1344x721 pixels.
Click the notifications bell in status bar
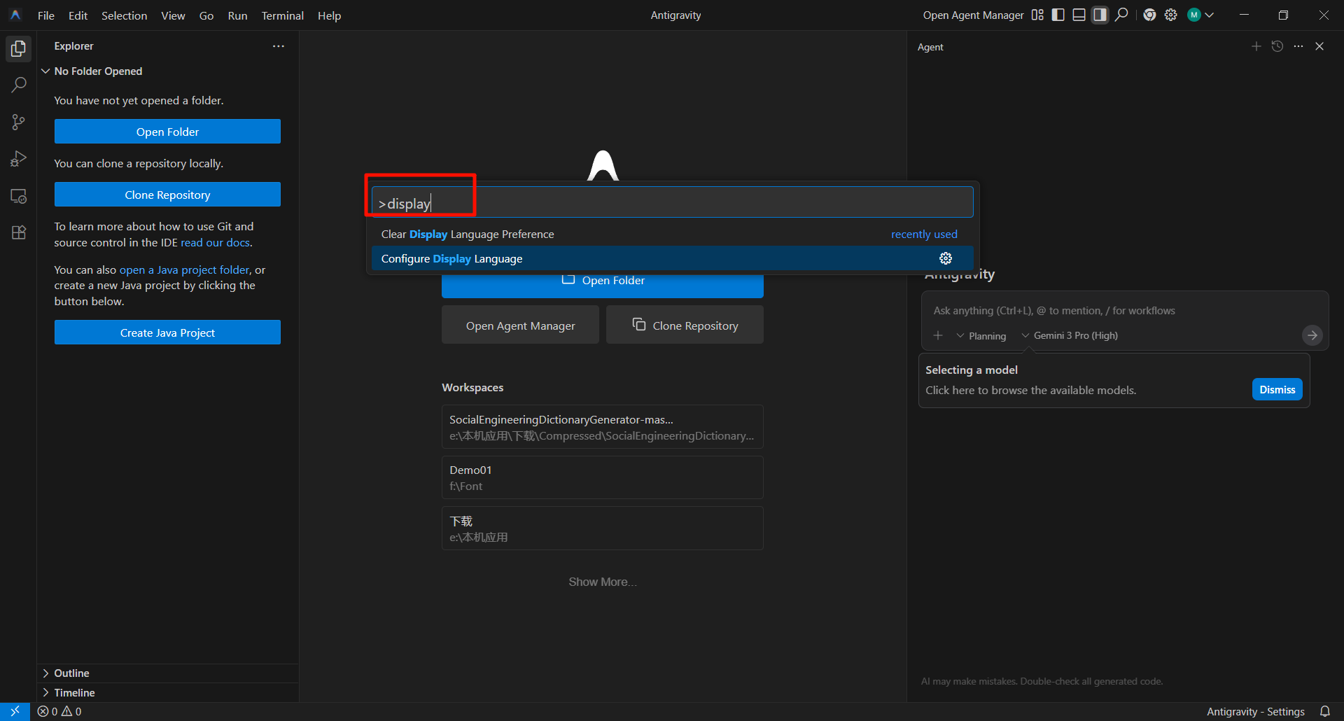(x=1324, y=711)
